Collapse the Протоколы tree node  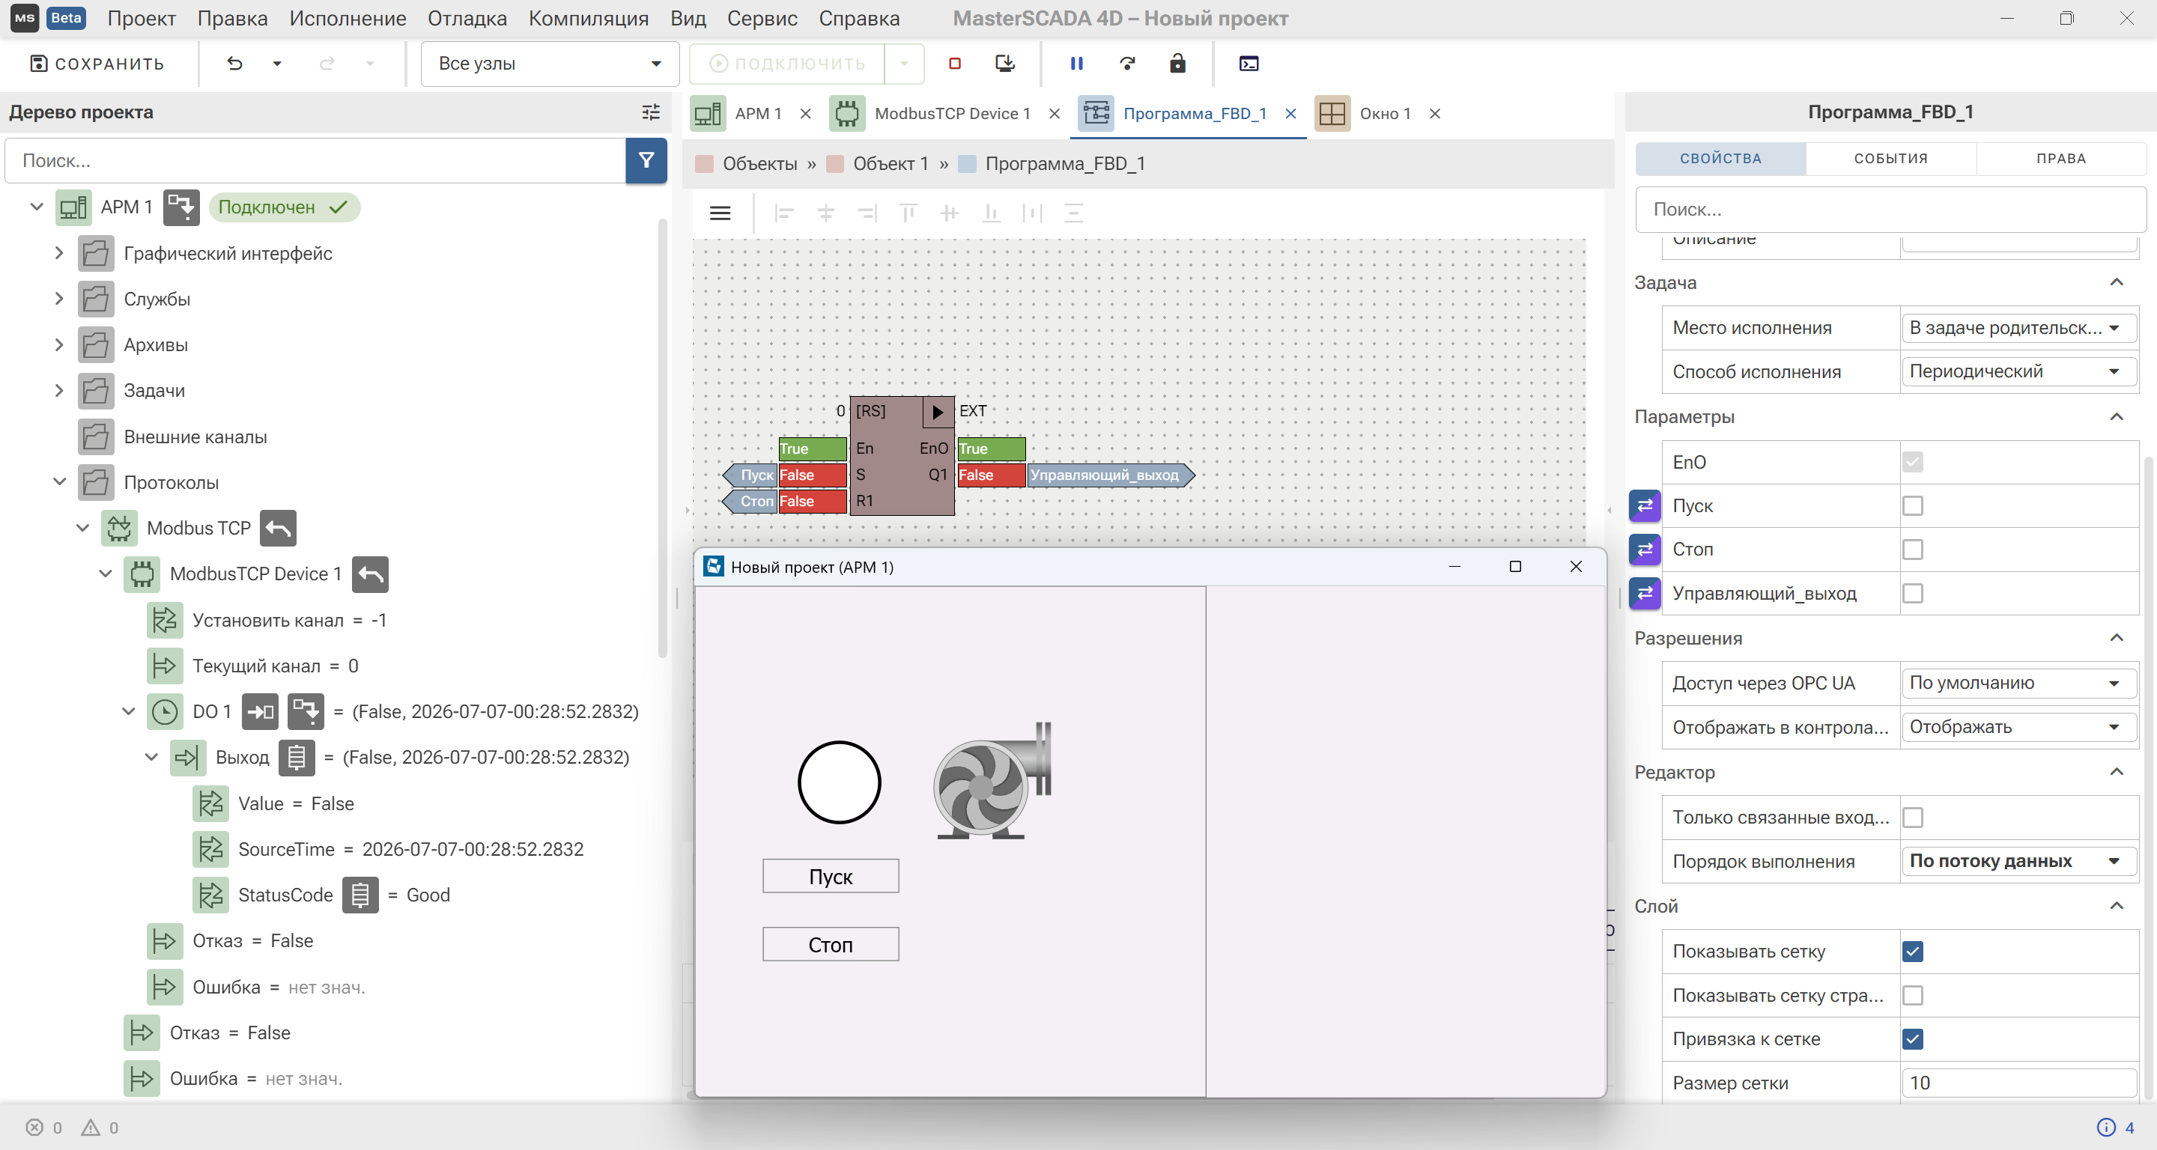pyautogui.click(x=58, y=481)
